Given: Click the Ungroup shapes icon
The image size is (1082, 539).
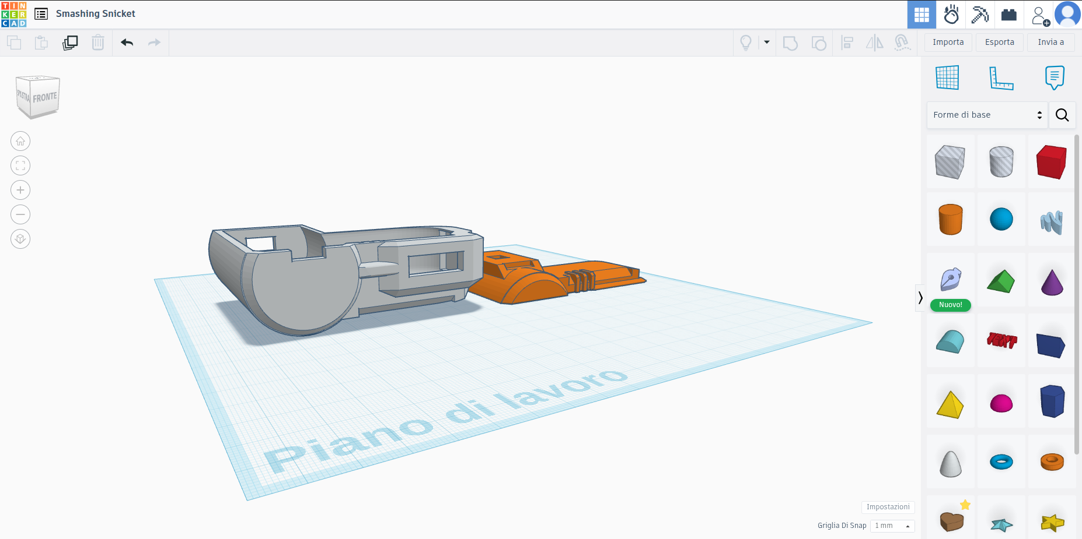Looking at the screenshot, I should (819, 43).
